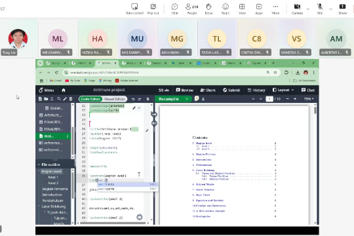Collapse the File outline panel
This screenshot has width=354, height=236.
(39, 165)
